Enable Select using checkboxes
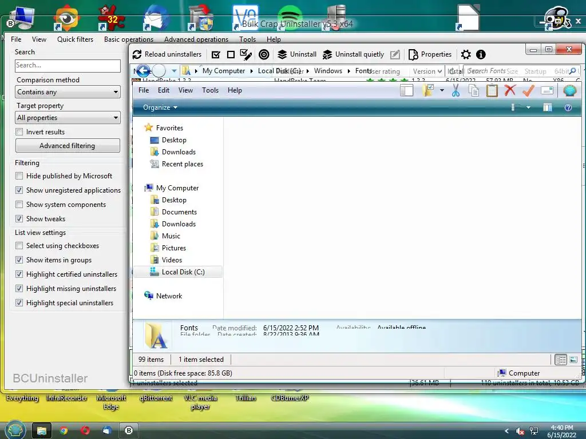The width and height of the screenshot is (586, 439). pos(19,245)
